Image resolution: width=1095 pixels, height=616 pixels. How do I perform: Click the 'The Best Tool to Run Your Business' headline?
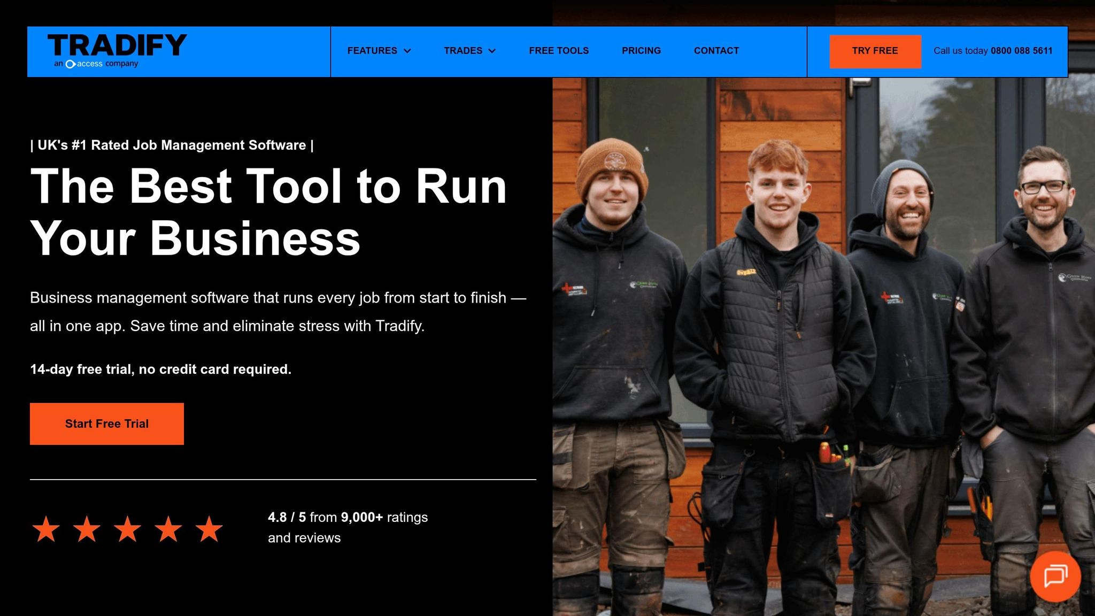[x=268, y=212]
